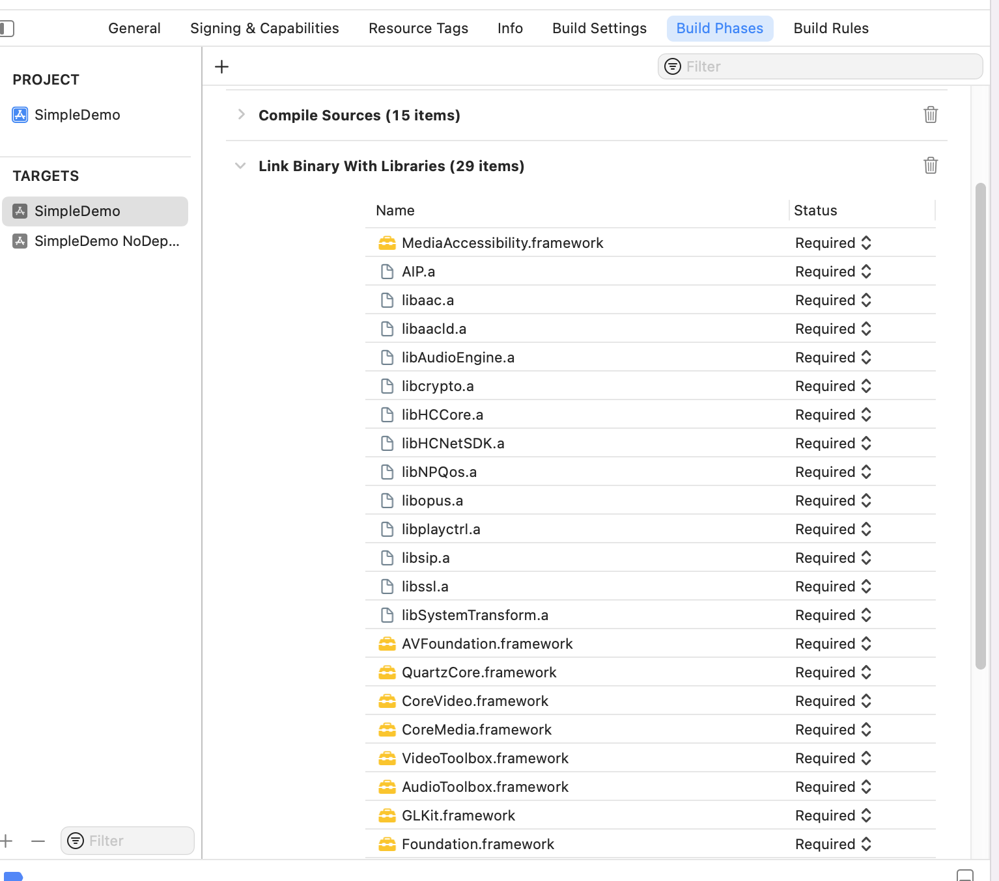
Task: Open status dropdown for CoreVideo.framework
Action: pyautogui.click(x=833, y=701)
